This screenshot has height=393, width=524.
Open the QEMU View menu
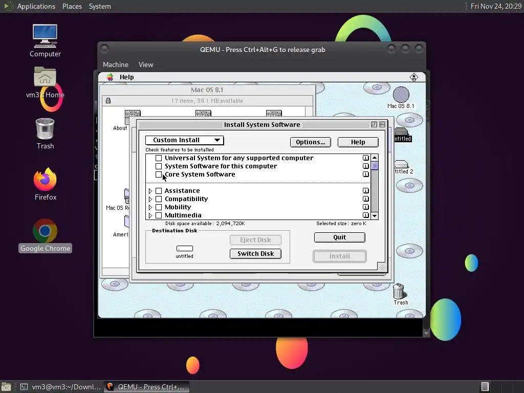pos(146,64)
